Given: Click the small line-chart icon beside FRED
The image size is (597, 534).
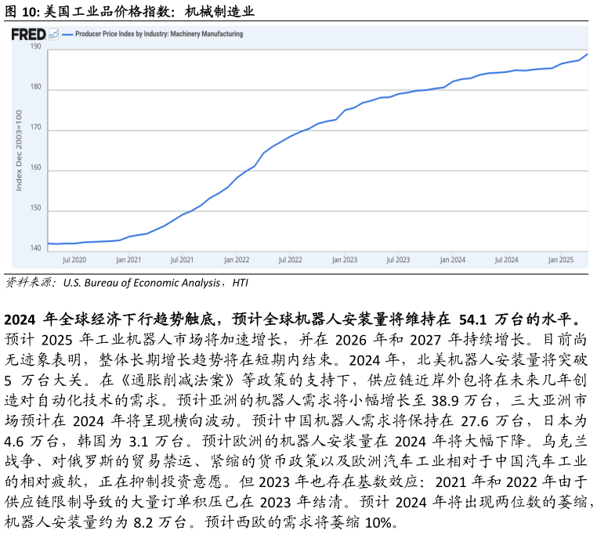Looking at the screenshot, I should point(54,34).
